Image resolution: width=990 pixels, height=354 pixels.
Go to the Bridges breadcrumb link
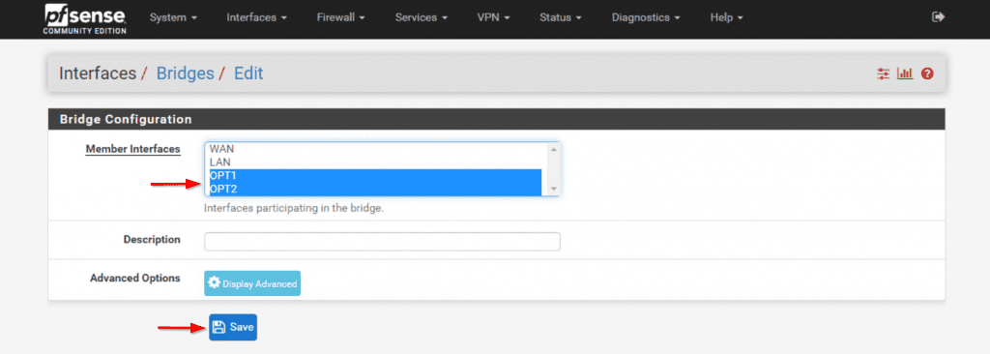tap(185, 74)
